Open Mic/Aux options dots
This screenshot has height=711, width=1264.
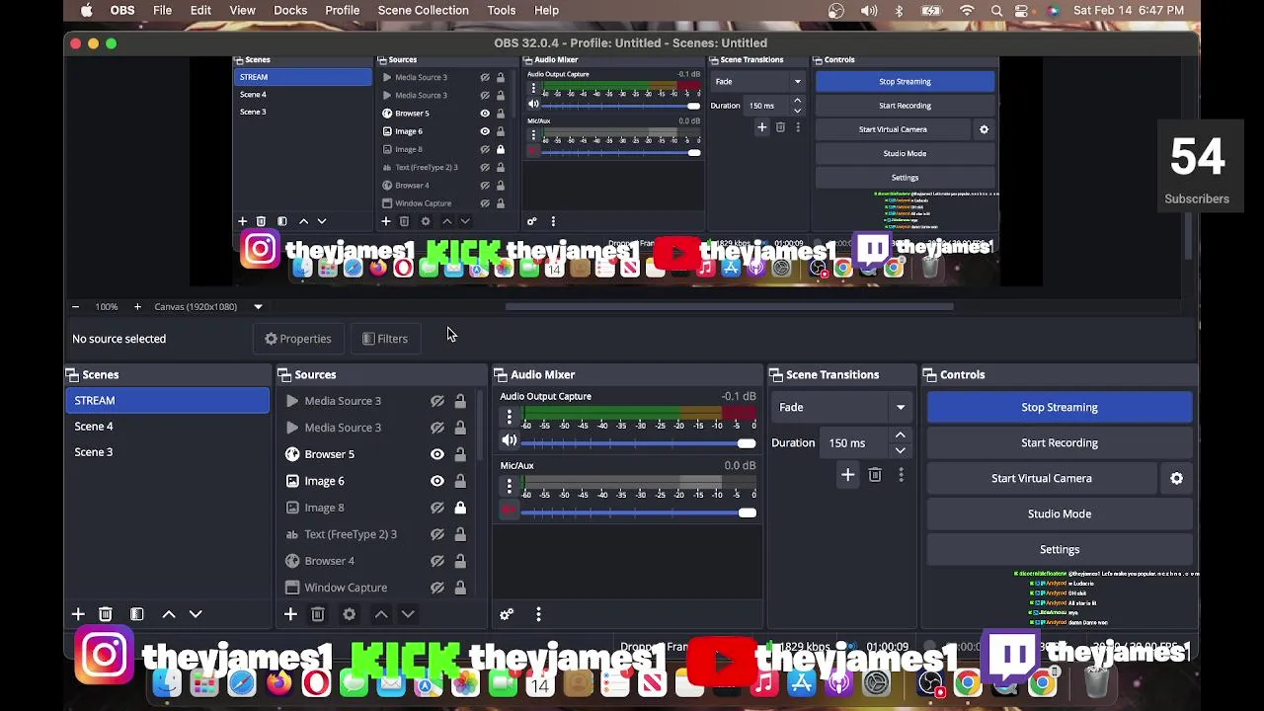(510, 487)
